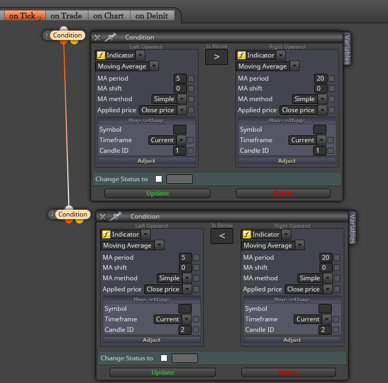Click Adjust under Condition 2 left operand
Viewport: 388px width, 383px height.
pos(152,340)
